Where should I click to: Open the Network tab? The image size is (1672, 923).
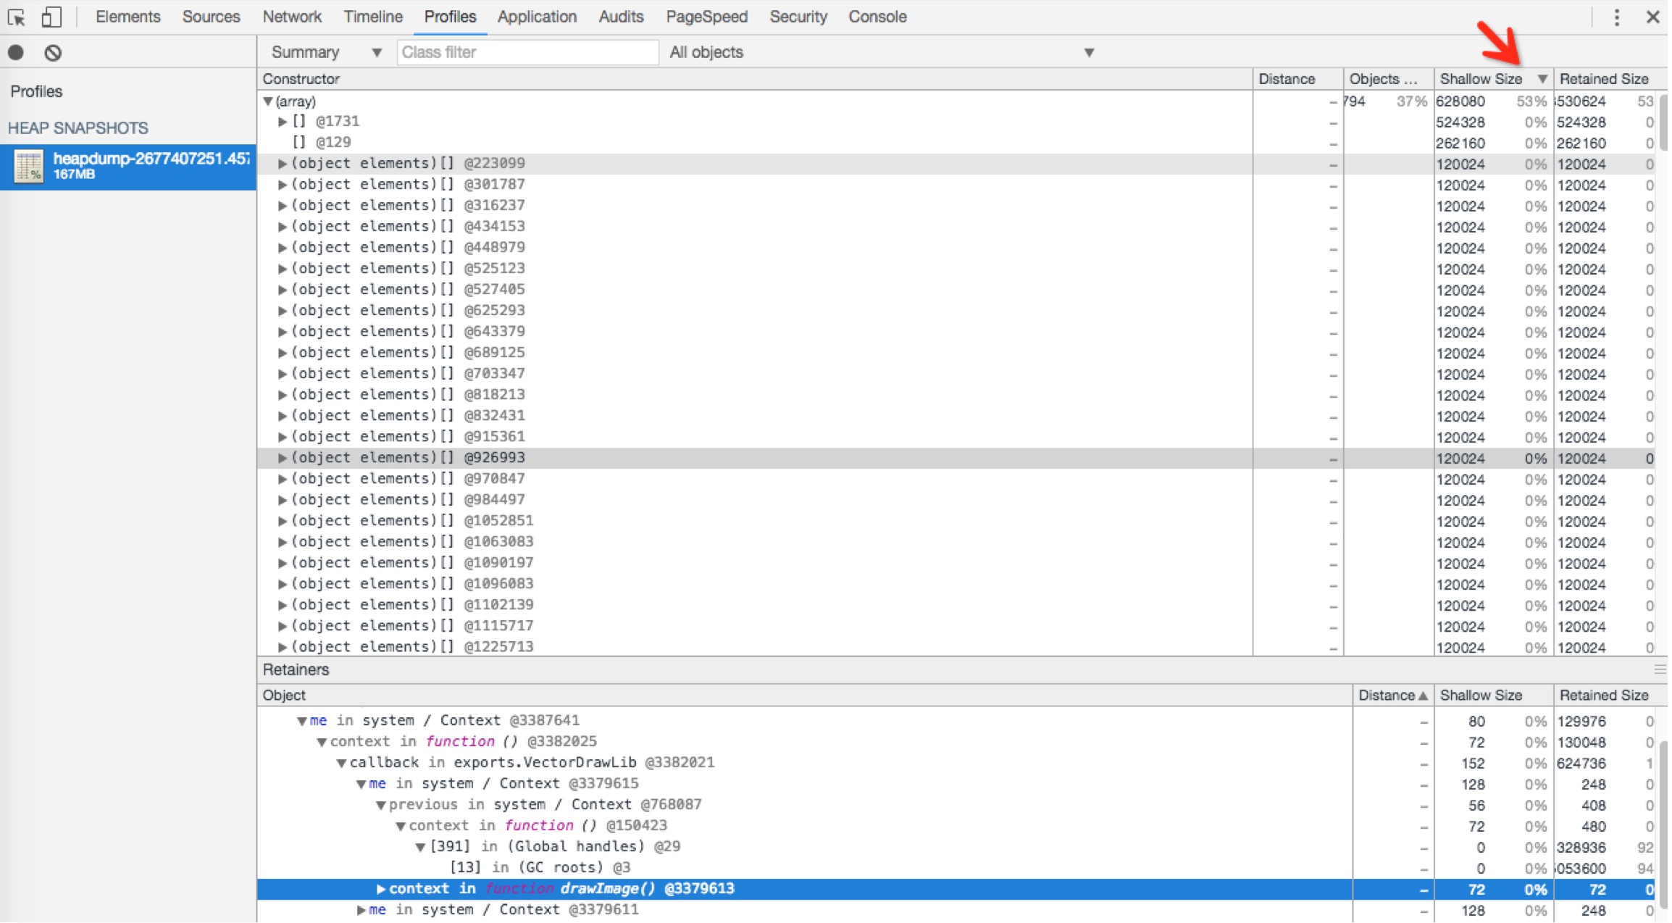292,17
